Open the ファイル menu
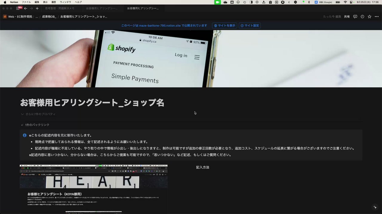 [x=26, y=2]
